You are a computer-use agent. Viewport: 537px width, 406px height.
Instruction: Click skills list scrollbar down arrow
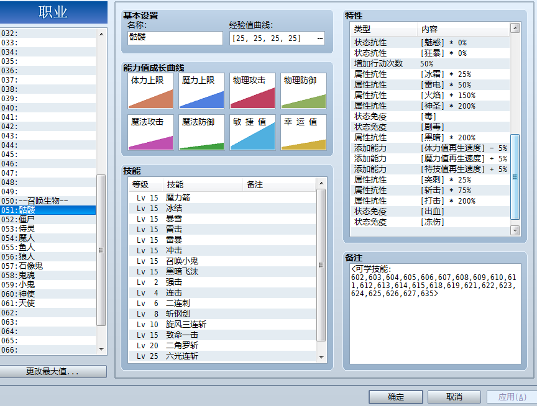click(321, 357)
